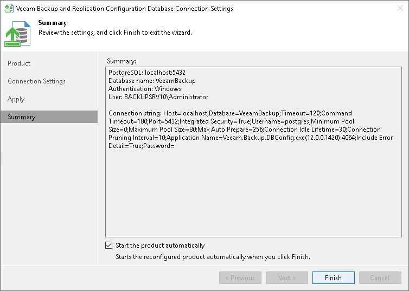The width and height of the screenshot is (409, 291).
Task: Open the Connection Settings step
Action: point(36,81)
